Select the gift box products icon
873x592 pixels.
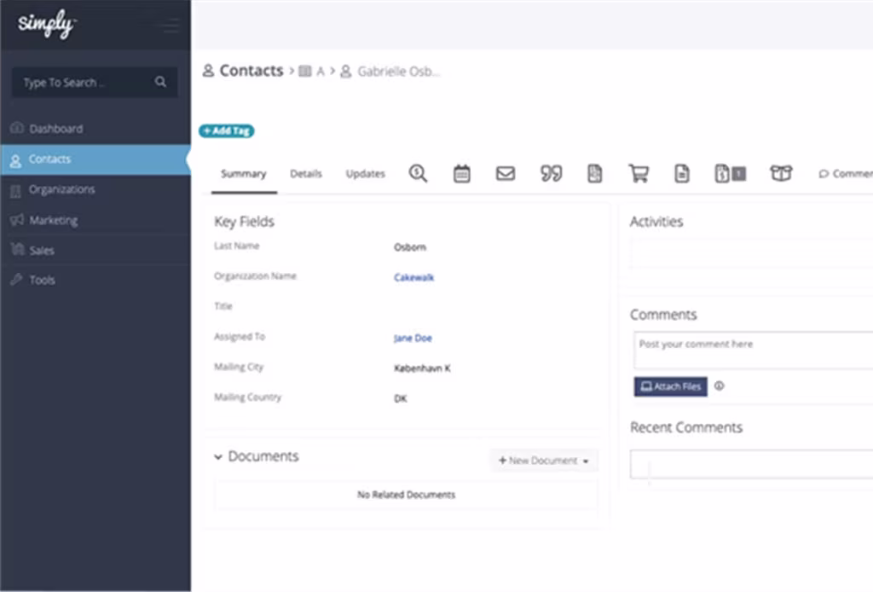[781, 173]
